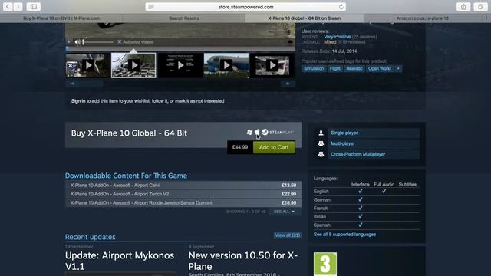This screenshot has height=276, width=491.
Task: Open Very Positive recent reviews link
Action: [338, 37]
